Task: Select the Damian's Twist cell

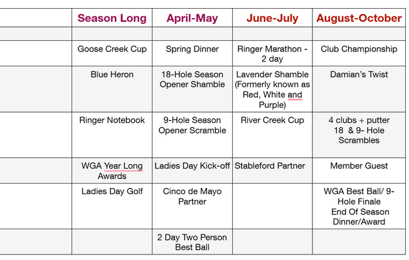Action: pos(359,75)
